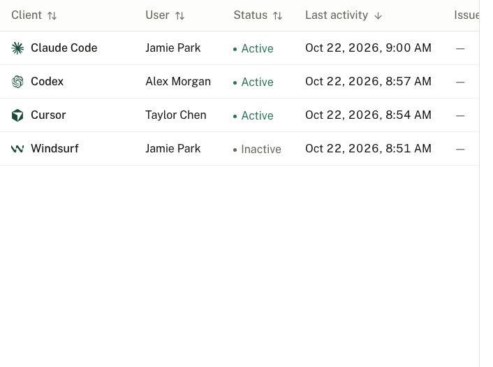Screen dimensions: 493x367
Task: Open the Cursor client row
Action: coord(240,115)
